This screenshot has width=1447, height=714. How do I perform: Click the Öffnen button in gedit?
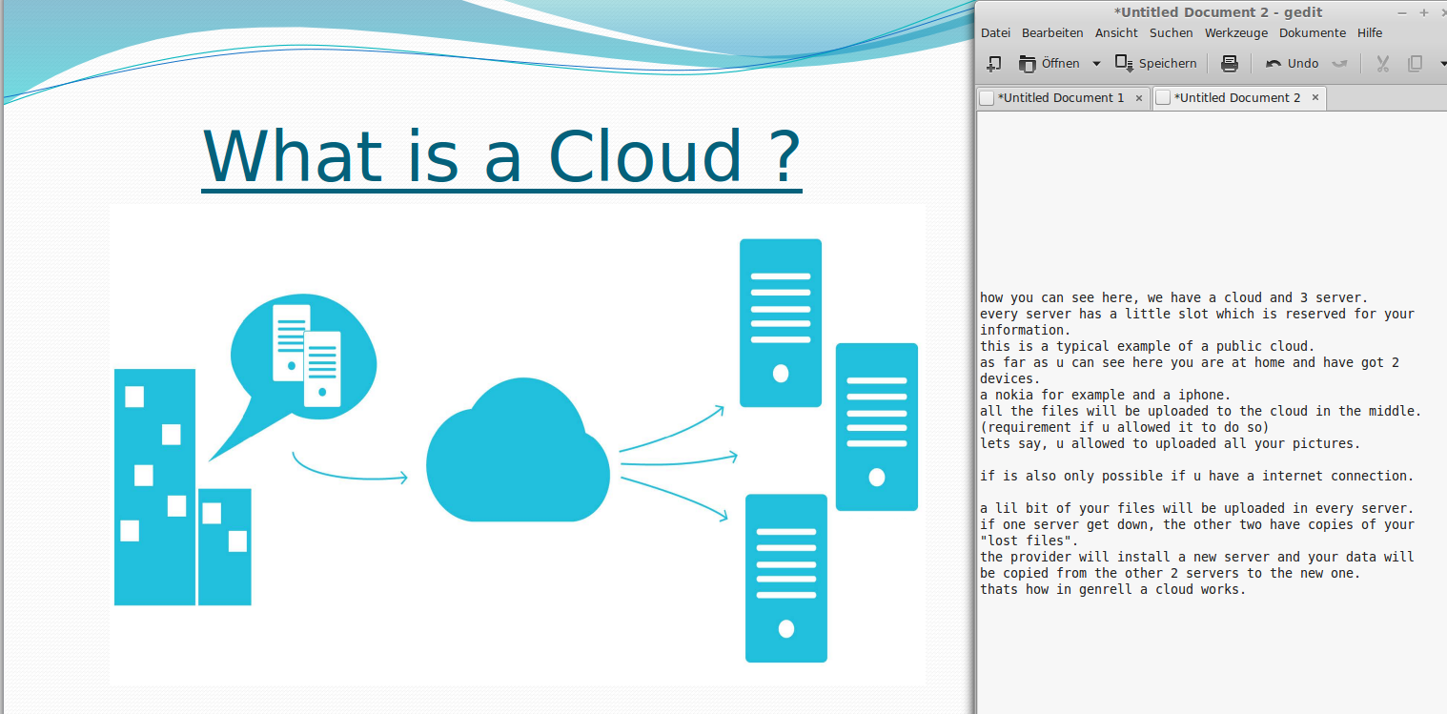pyautogui.click(x=1050, y=64)
